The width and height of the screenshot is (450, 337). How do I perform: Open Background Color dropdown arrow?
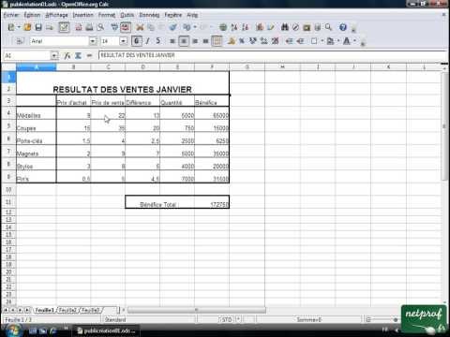[x=338, y=41]
